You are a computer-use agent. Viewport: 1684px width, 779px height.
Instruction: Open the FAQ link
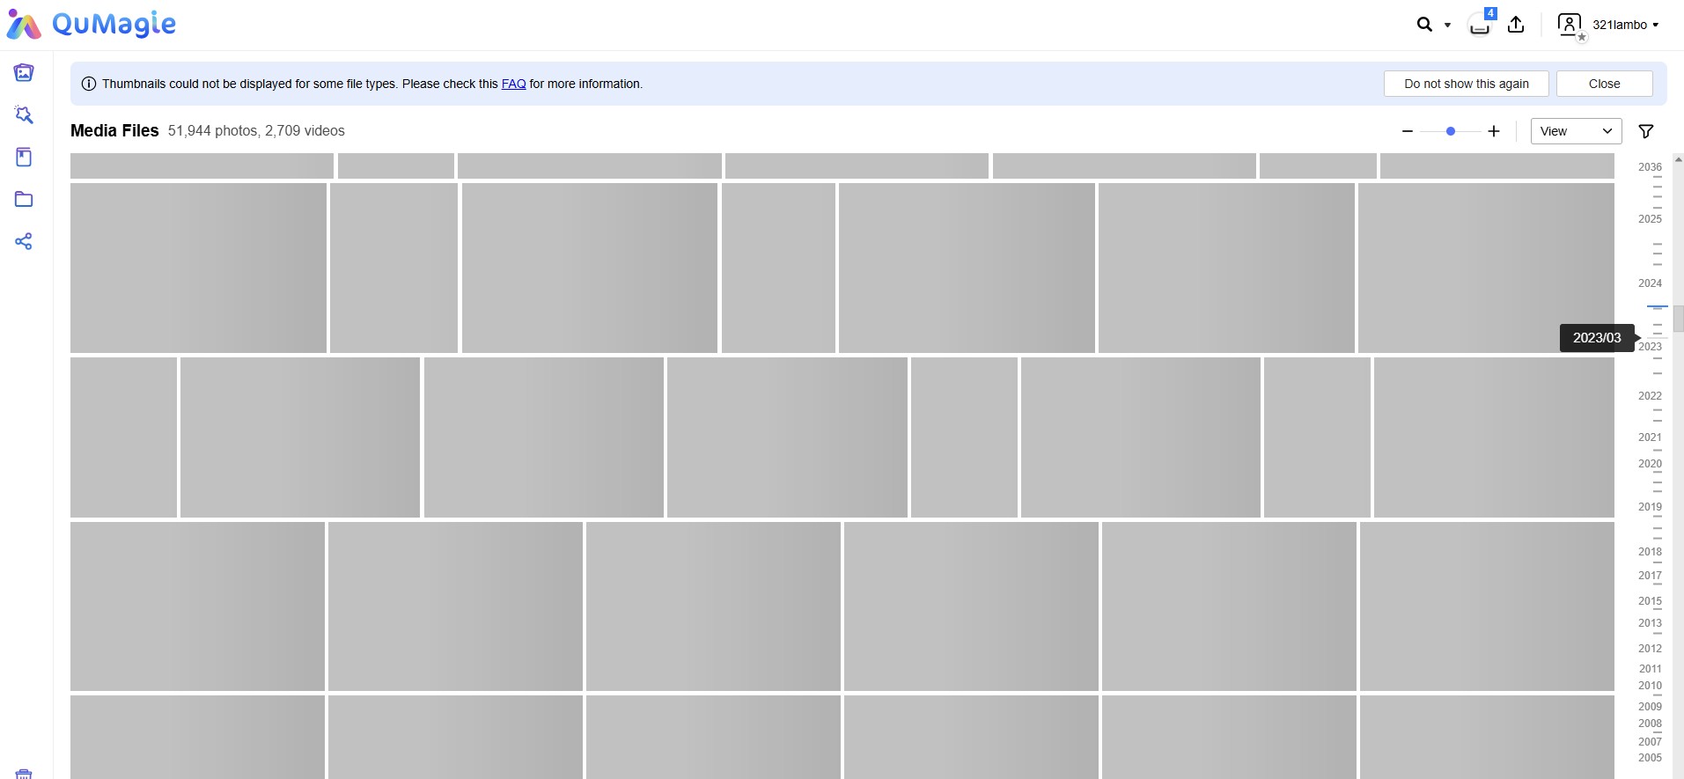513,84
